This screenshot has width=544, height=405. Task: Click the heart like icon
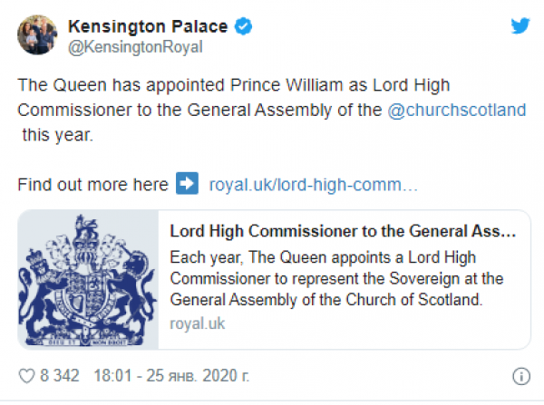(x=26, y=376)
